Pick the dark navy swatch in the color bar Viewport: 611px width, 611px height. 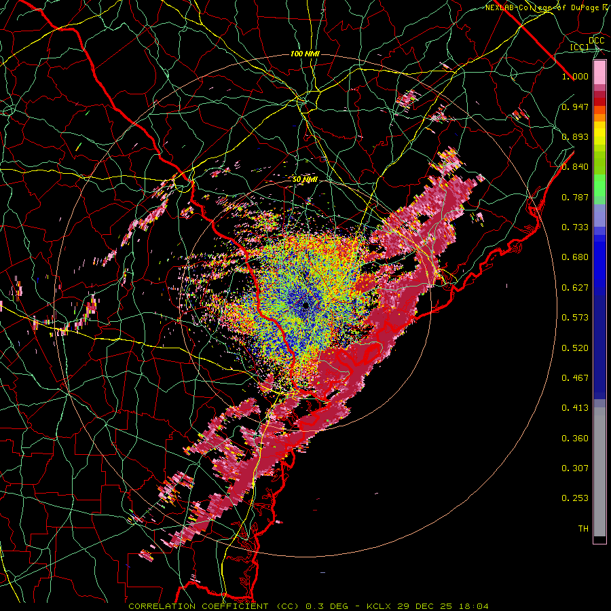599,347
